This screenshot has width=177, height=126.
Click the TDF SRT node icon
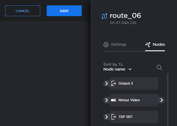114,117
